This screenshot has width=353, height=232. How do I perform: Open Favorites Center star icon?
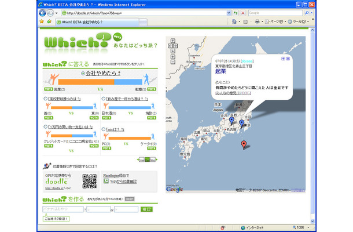pyautogui.click(x=42, y=21)
